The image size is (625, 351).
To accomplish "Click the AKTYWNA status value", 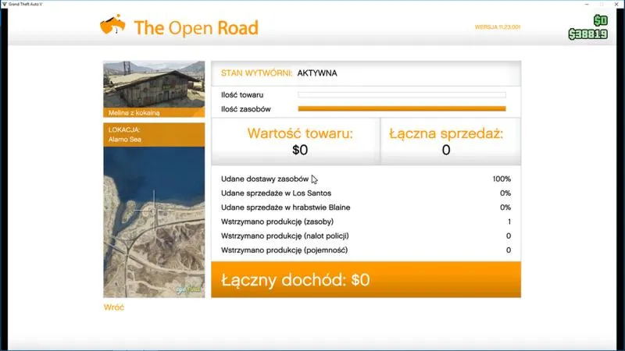I will [x=317, y=73].
